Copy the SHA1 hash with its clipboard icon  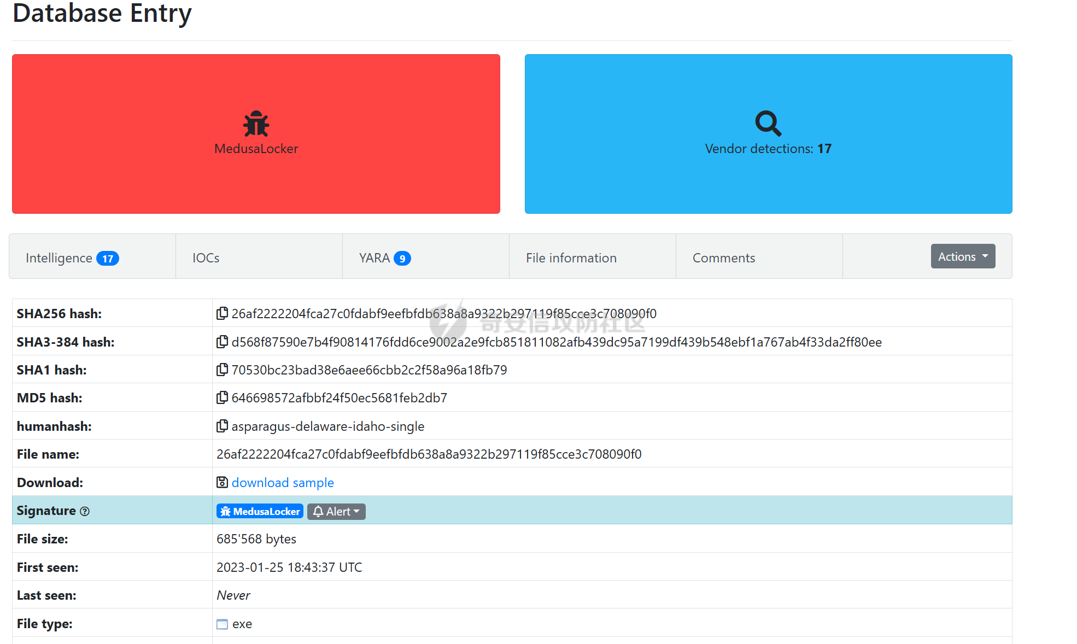coord(222,370)
